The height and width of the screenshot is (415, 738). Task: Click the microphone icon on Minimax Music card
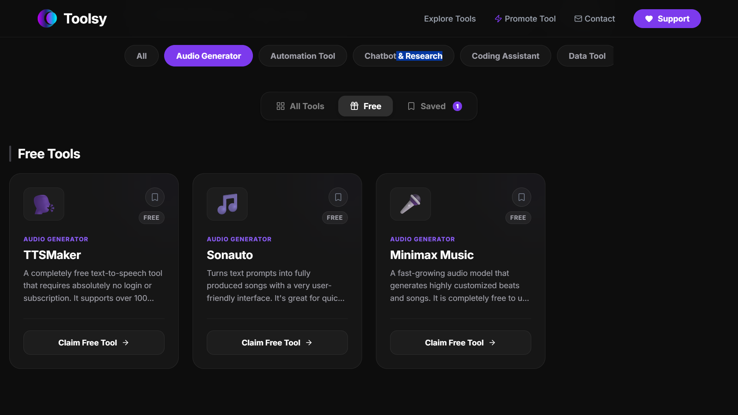[x=410, y=204]
